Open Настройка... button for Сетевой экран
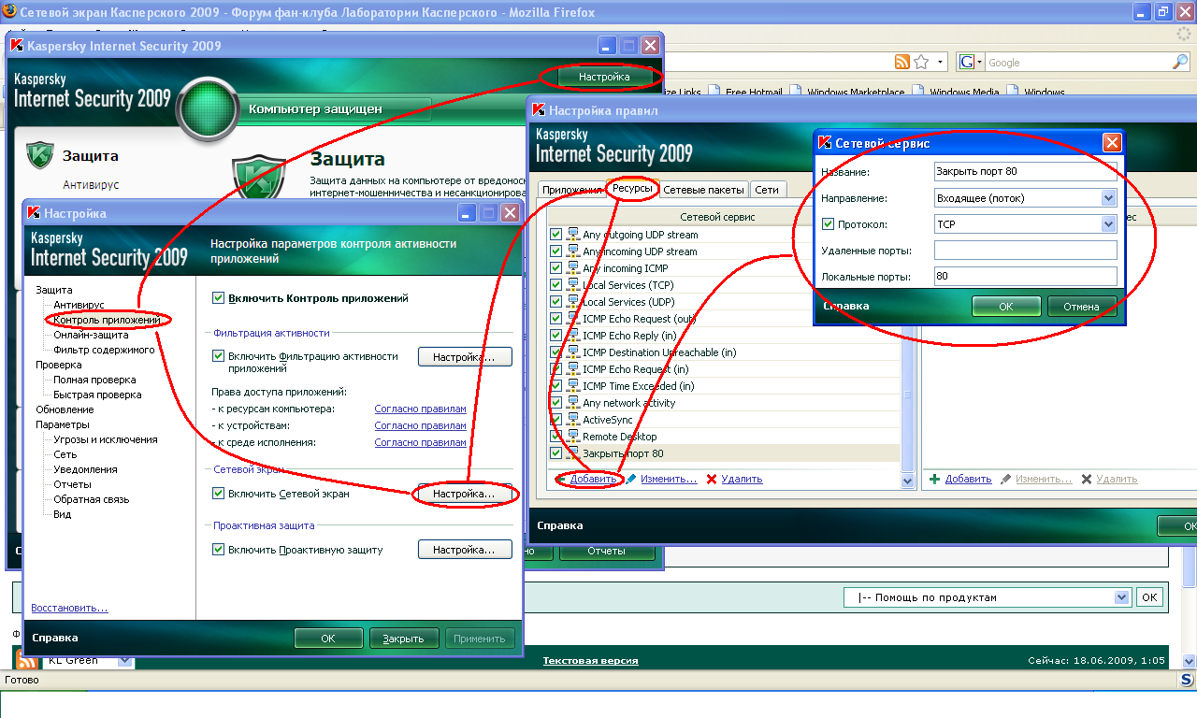 point(464,493)
